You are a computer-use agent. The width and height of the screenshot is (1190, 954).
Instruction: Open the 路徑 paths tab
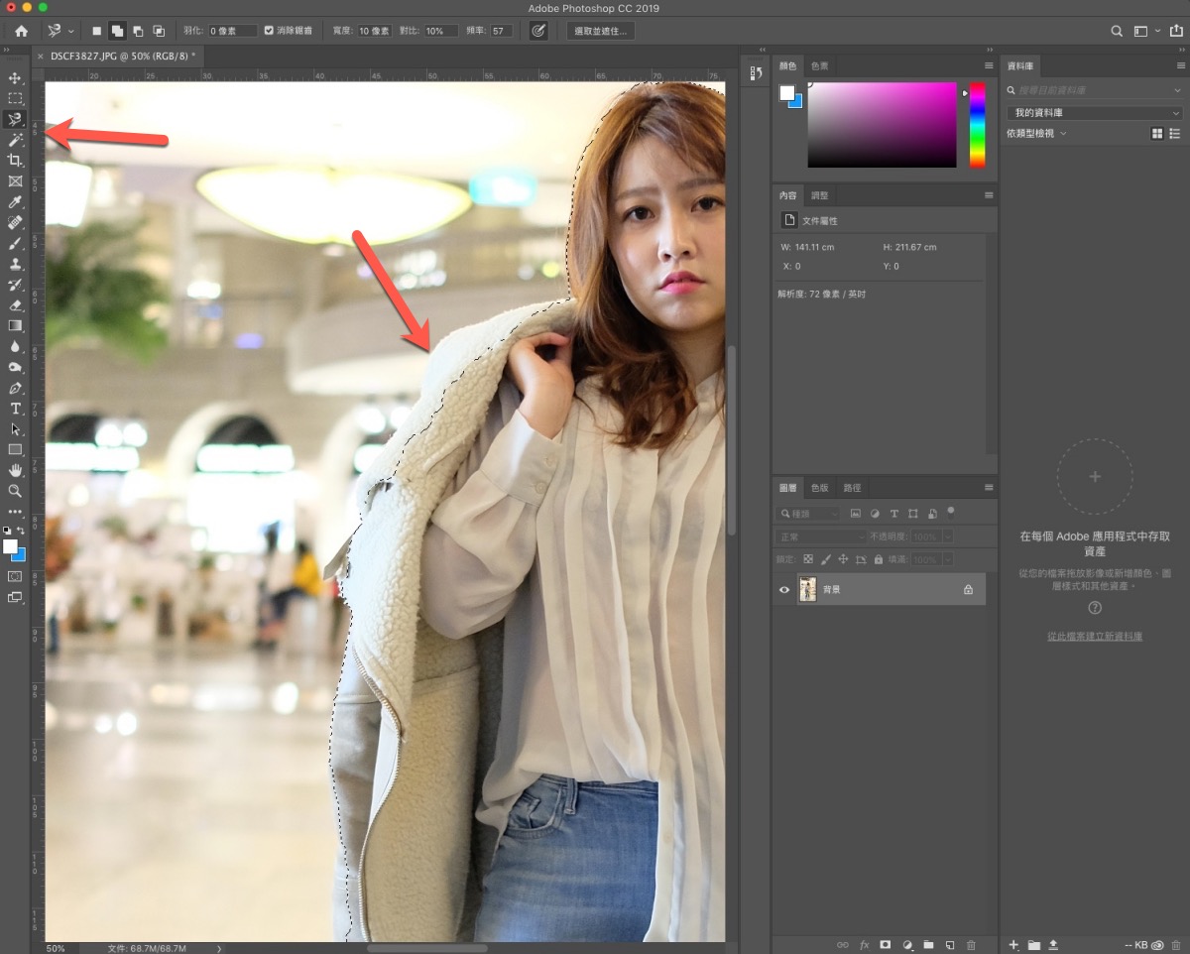point(852,488)
